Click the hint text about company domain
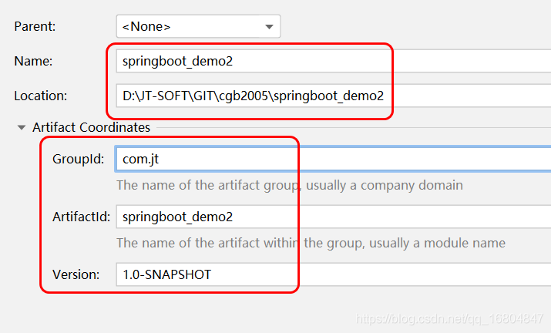 click(290, 185)
